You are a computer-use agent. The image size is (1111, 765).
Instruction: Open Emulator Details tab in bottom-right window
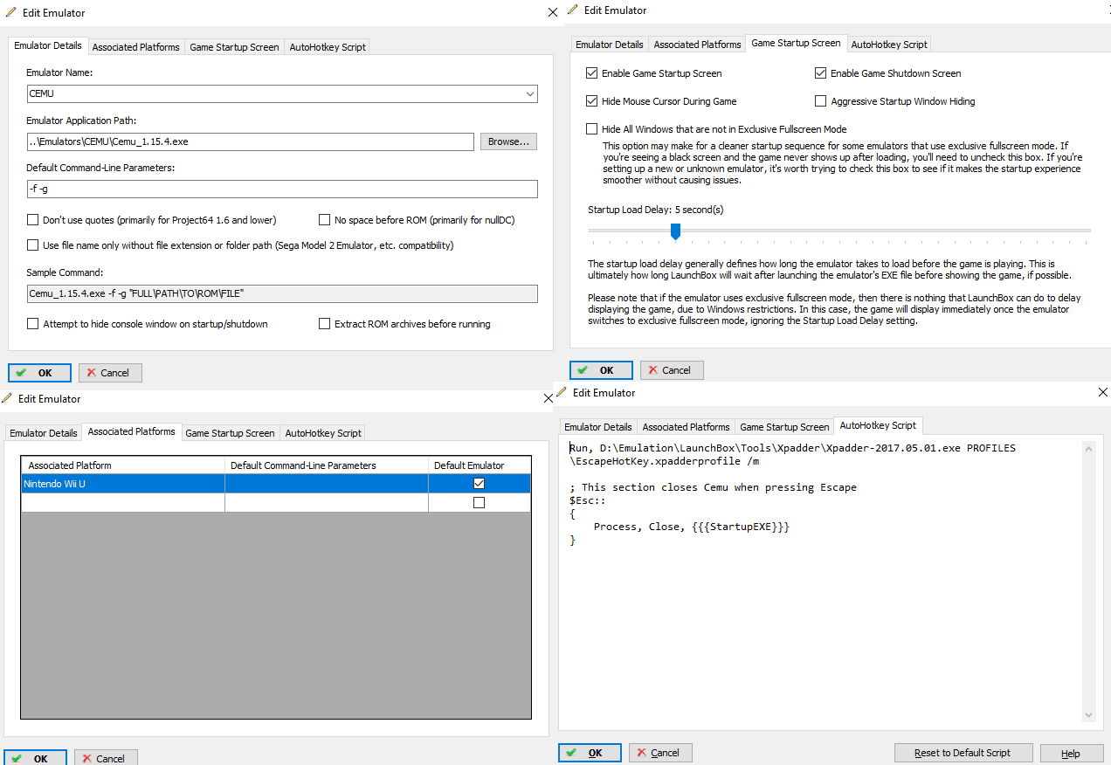click(598, 427)
